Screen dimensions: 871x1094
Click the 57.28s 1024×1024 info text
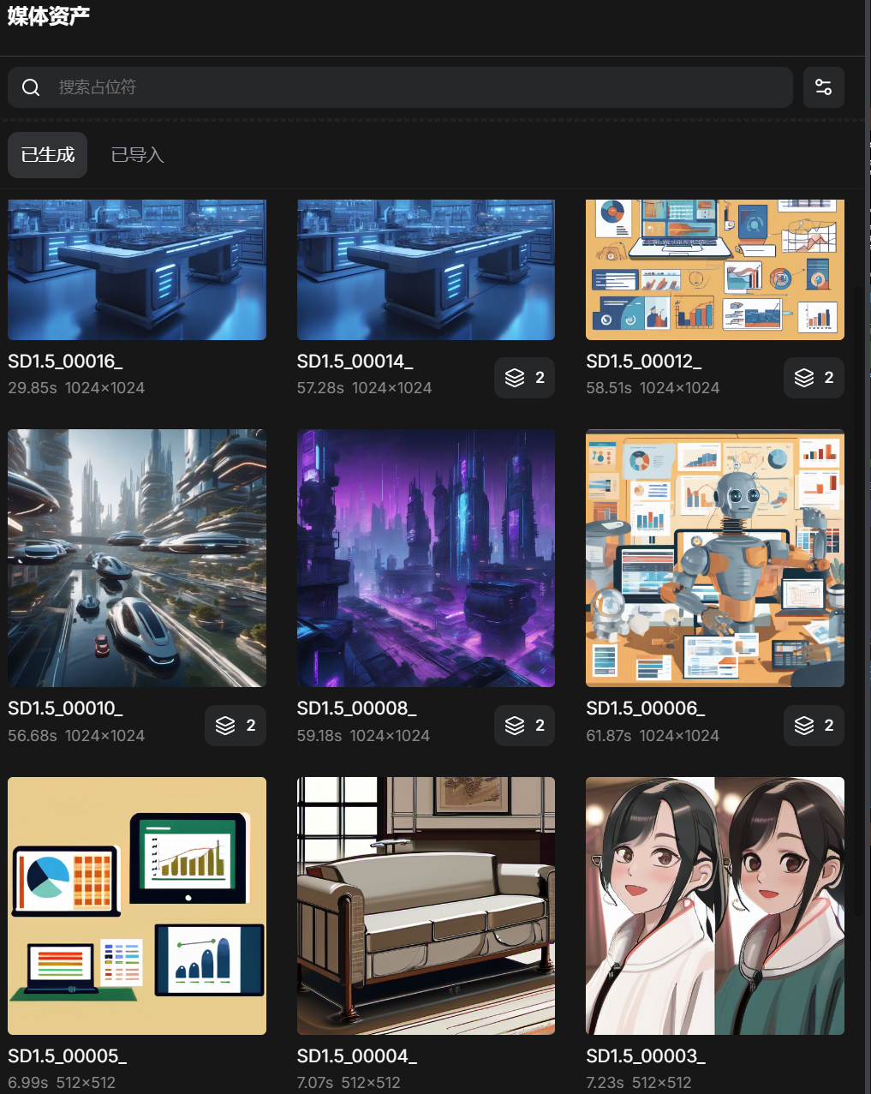365,388
